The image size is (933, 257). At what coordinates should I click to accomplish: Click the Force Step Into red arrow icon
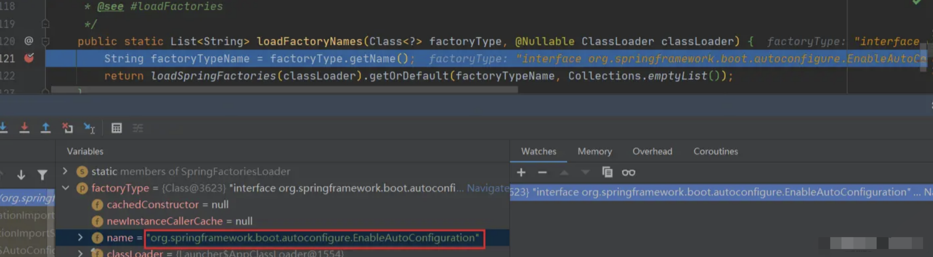point(24,128)
